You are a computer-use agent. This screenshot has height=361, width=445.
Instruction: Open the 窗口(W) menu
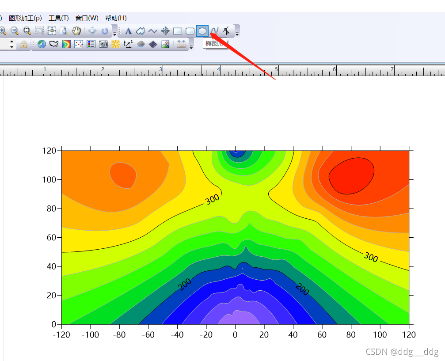click(x=87, y=18)
